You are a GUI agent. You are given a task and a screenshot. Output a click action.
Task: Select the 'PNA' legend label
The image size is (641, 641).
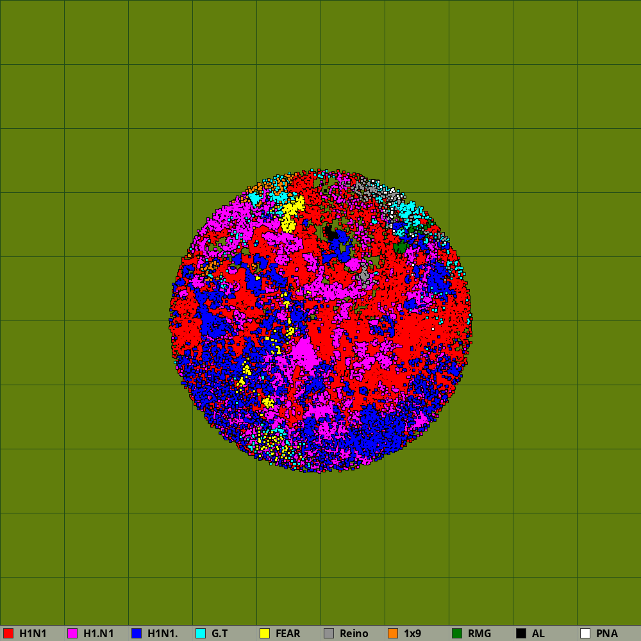click(607, 633)
